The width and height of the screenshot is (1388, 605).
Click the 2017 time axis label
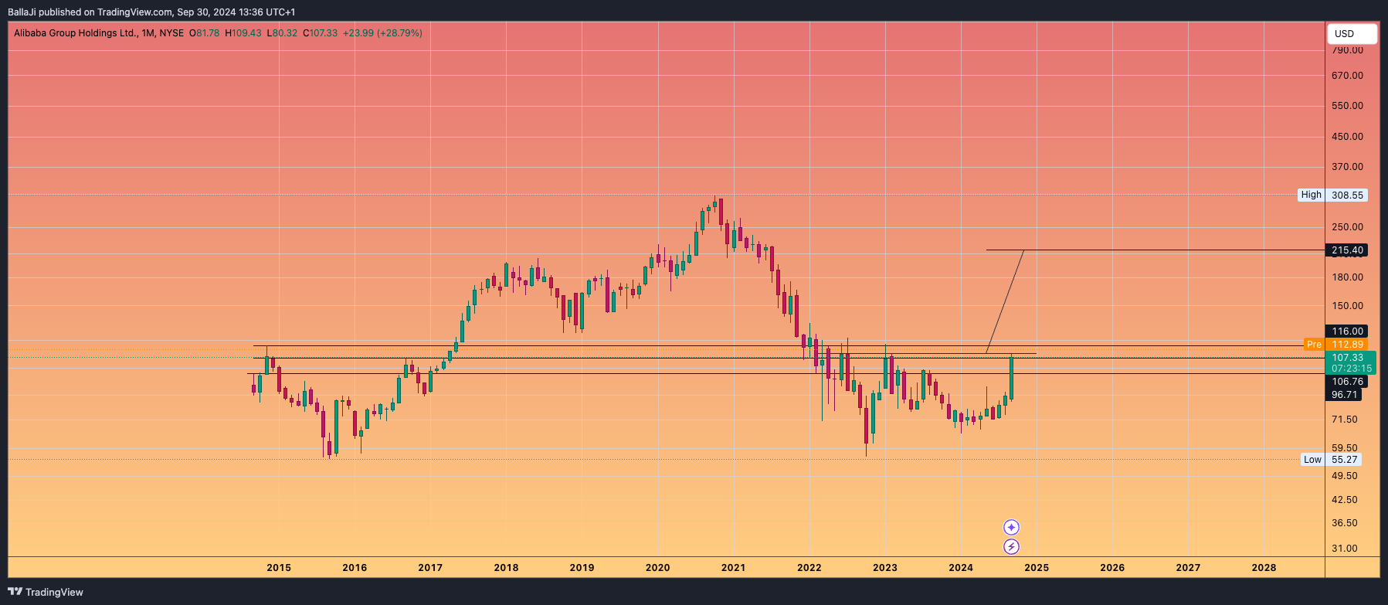pyautogui.click(x=430, y=568)
